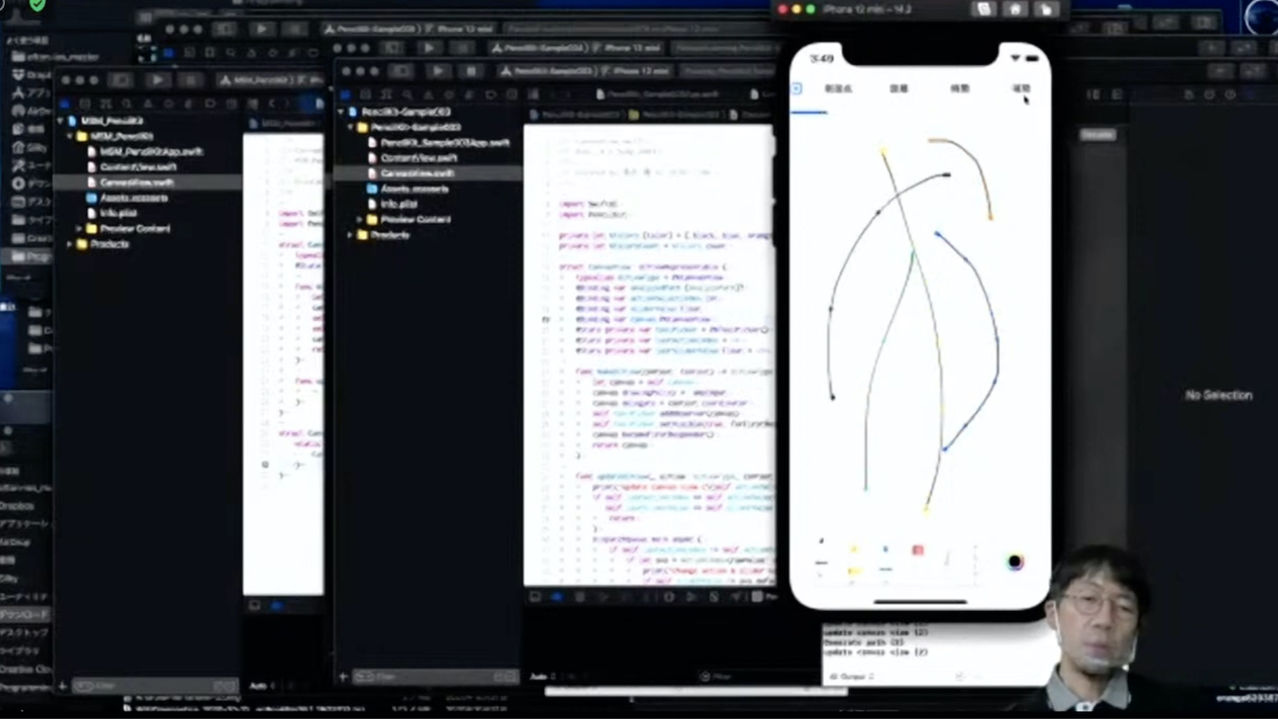Open Assets.xcassets in the left navigator
The width and height of the screenshot is (1278, 719).
tap(133, 198)
